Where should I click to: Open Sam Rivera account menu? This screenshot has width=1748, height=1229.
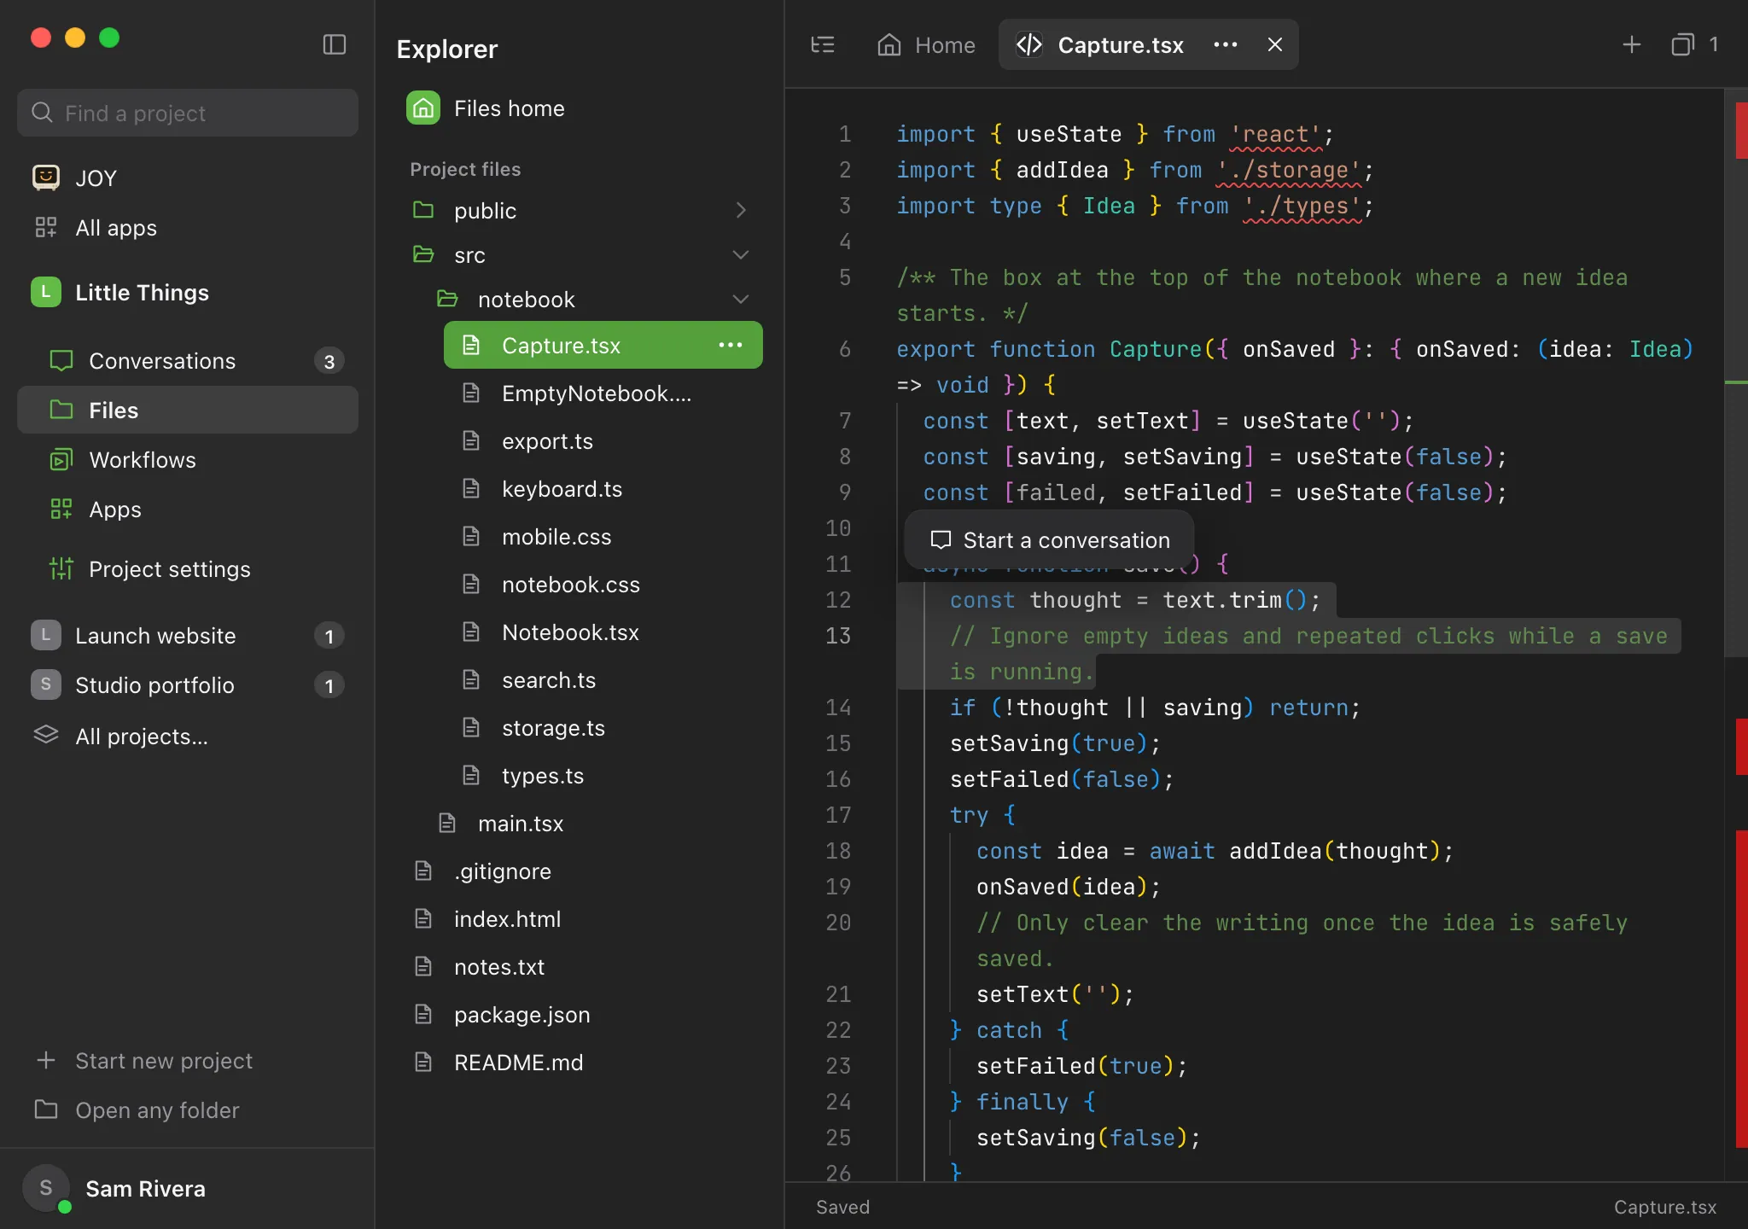(x=188, y=1188)
